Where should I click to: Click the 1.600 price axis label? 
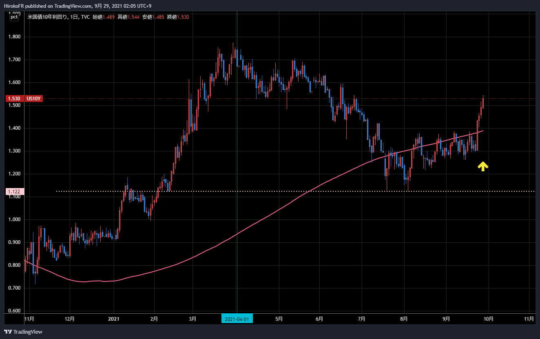14,82
